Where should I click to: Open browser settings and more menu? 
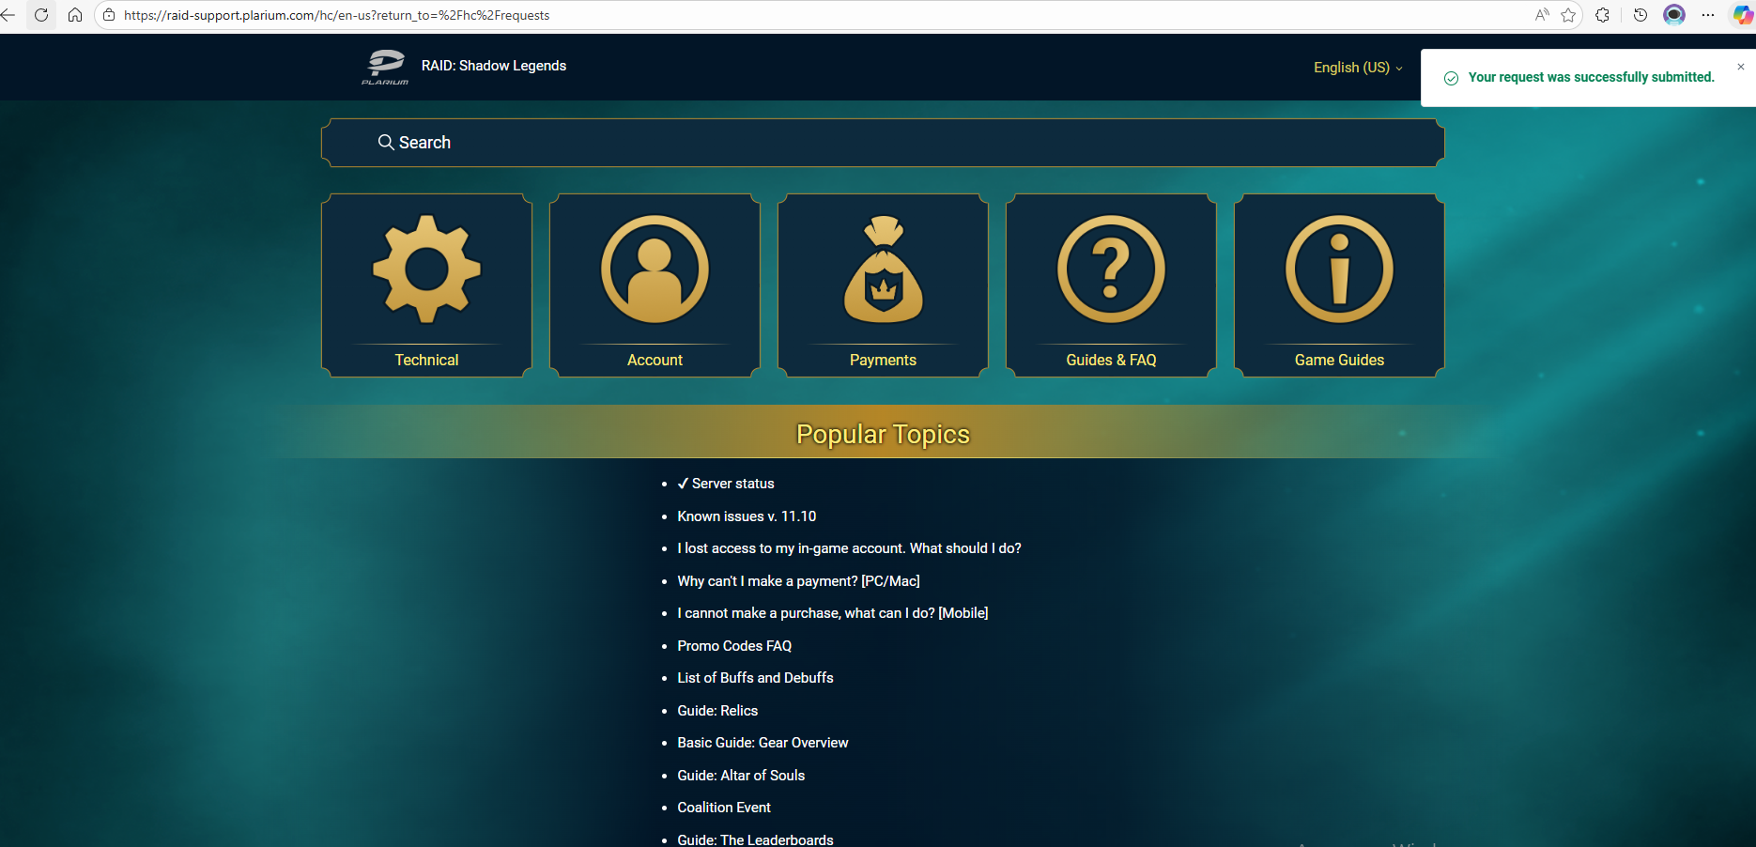1708,15
